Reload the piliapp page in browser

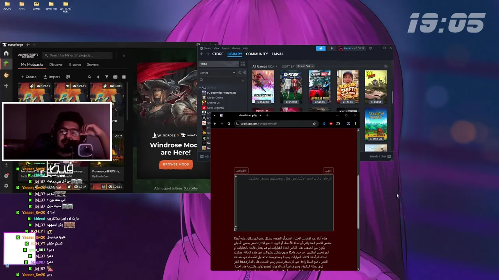tap(229, 124)
